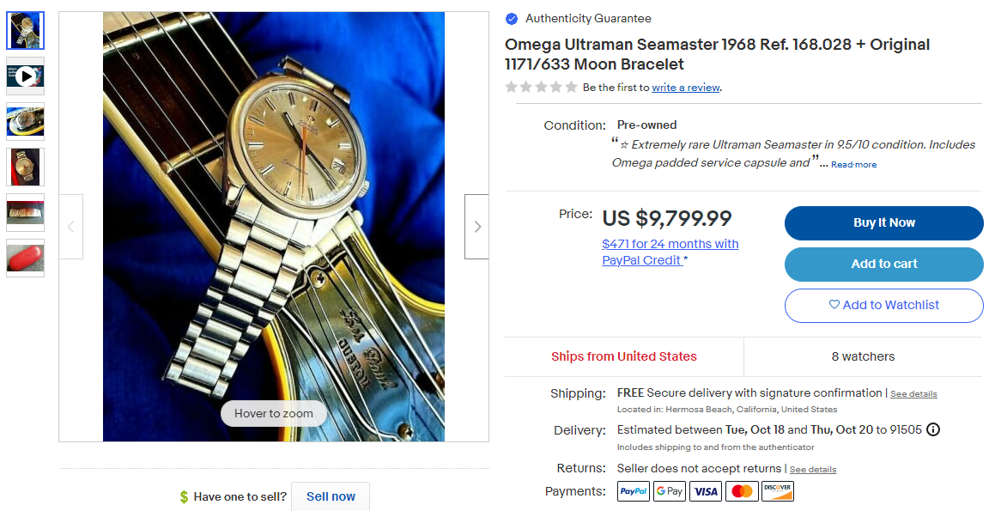Click the Add to cart button

click(884, 264)
